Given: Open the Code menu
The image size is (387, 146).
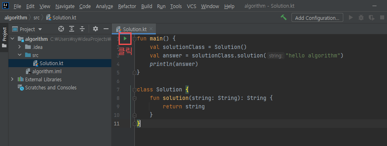Looking at the screenshot, I should [x=85, y=6].
